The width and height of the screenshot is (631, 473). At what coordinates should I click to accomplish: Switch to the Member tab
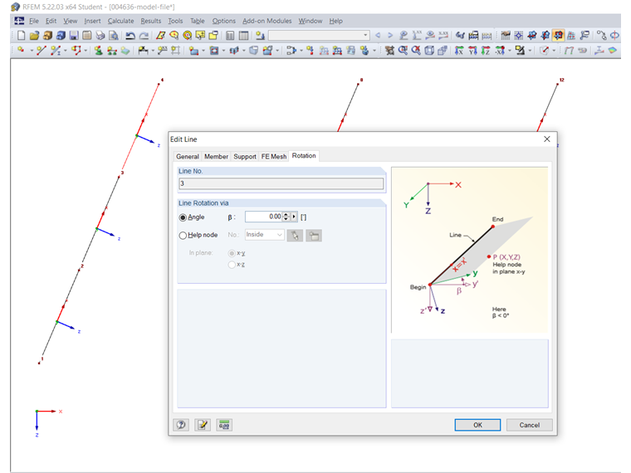point(216,157)
